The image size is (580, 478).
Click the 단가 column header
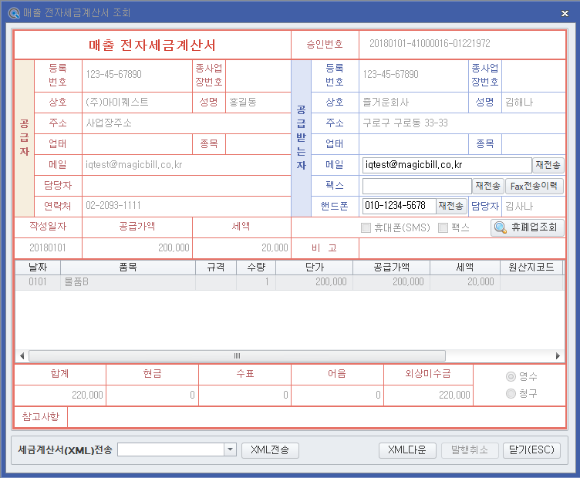(x=315, y=268)
